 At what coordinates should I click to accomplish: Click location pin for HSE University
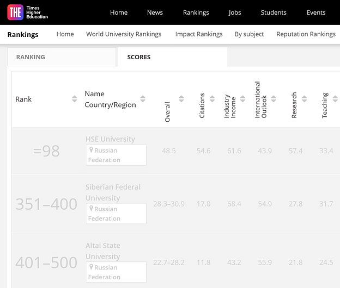tap(91, 149)
